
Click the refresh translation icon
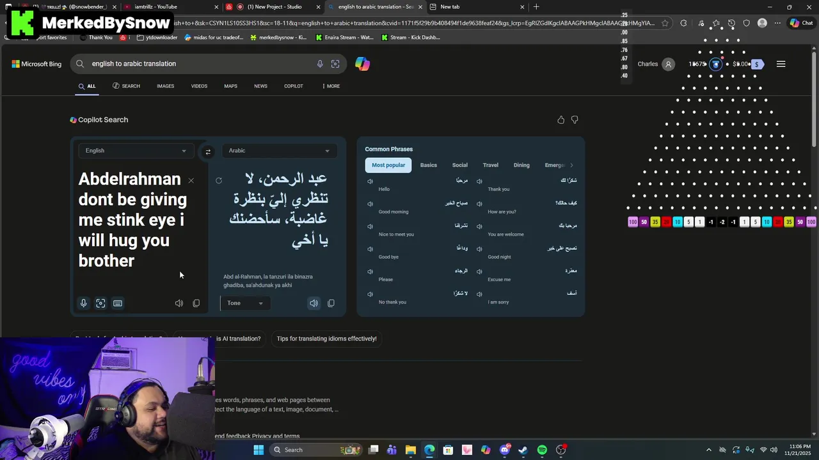219,181
